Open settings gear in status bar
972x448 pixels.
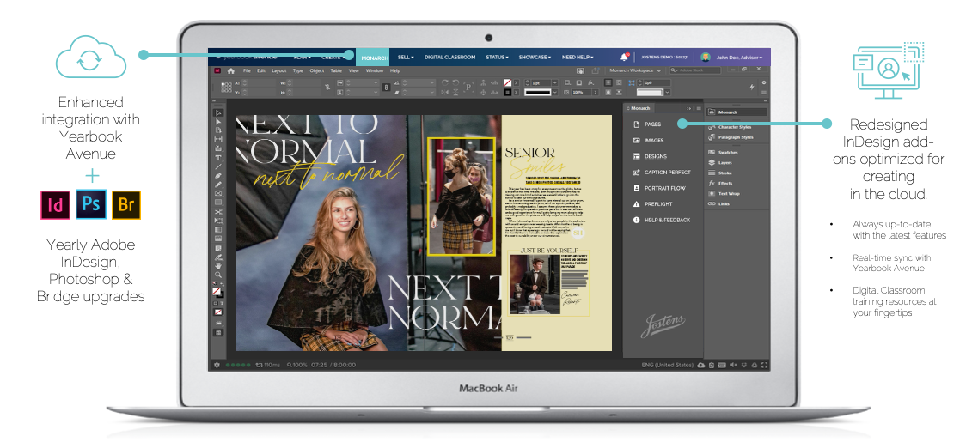click(217, 365)
